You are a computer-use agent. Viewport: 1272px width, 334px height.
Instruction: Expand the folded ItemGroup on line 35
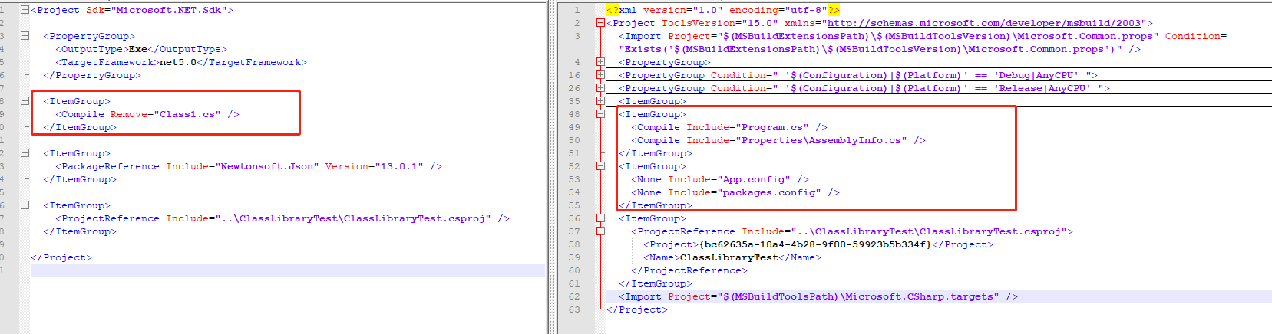point(600,101)
